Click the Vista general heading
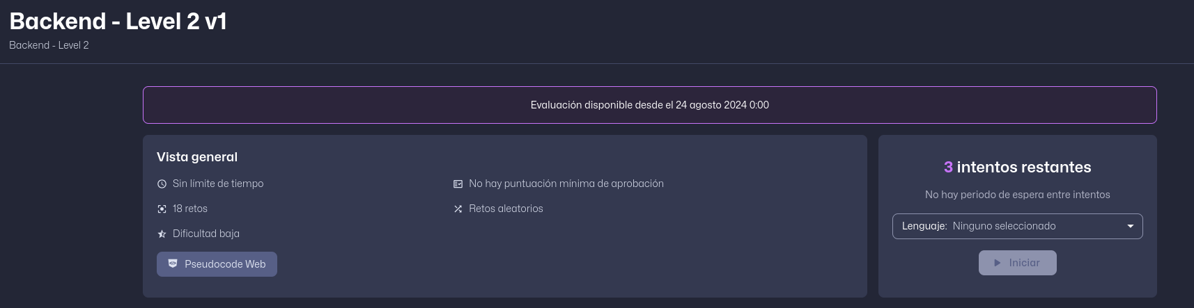Viewport: 1194px width, 308px height. pos(197,157)
